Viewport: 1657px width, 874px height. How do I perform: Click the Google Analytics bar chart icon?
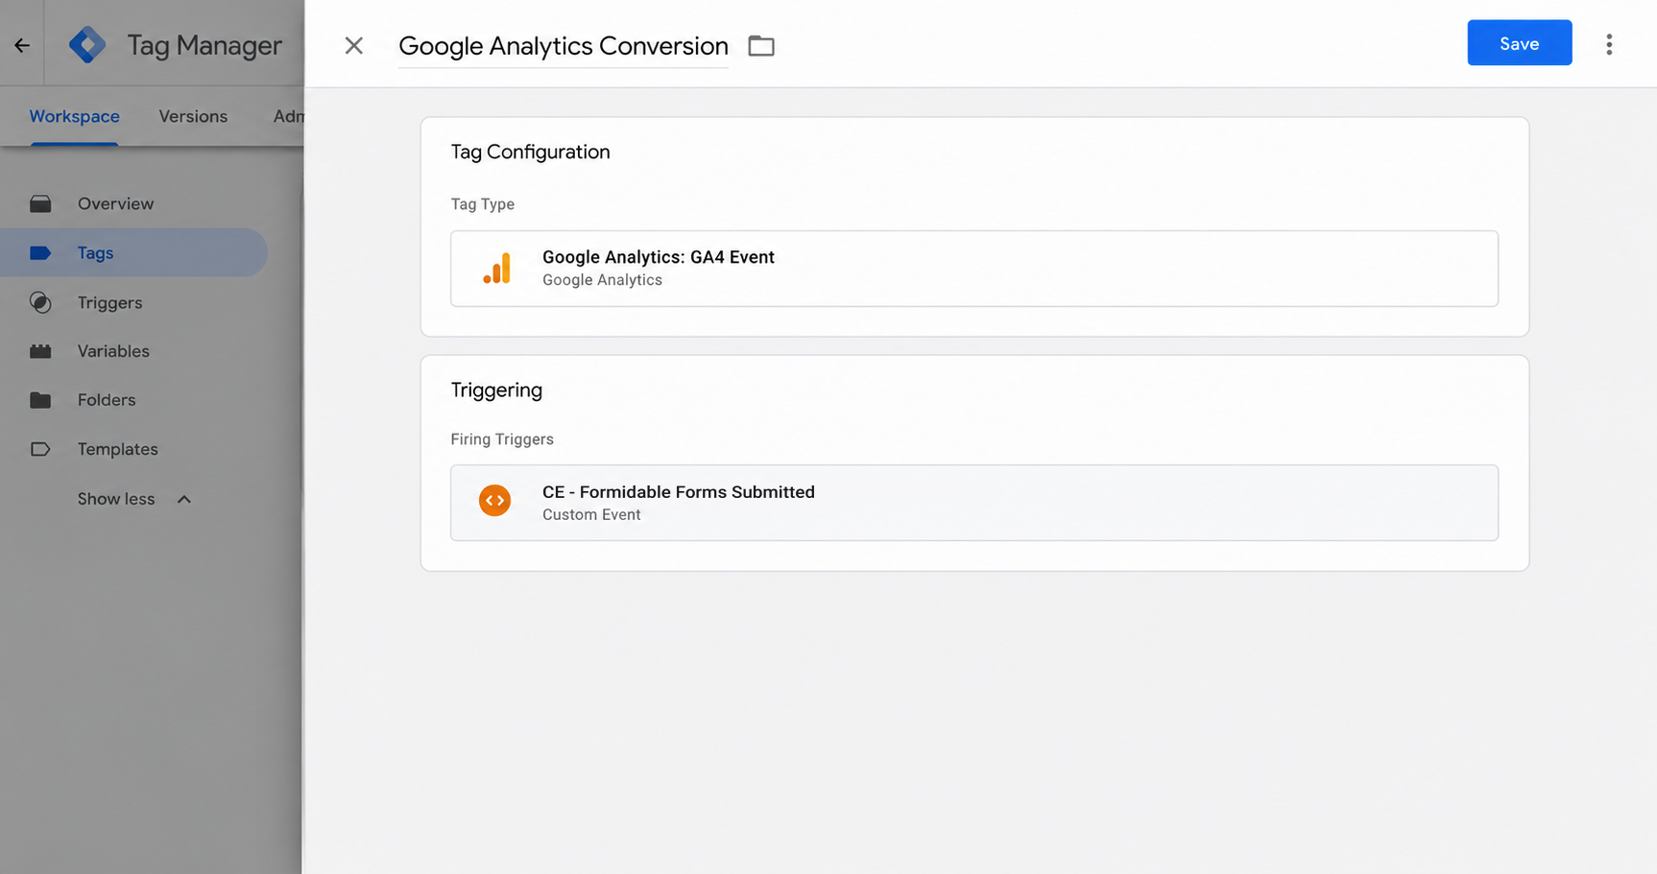pos(497,269)
